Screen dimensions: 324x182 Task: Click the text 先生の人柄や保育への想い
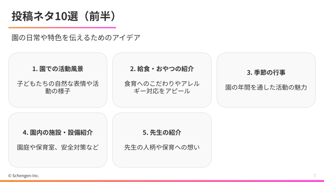point(162,147)
